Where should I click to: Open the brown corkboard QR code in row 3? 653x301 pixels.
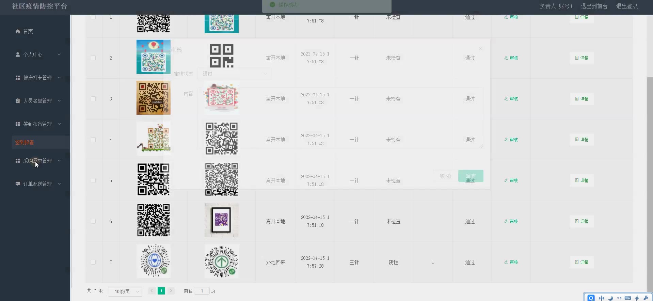tap(153, 98)
